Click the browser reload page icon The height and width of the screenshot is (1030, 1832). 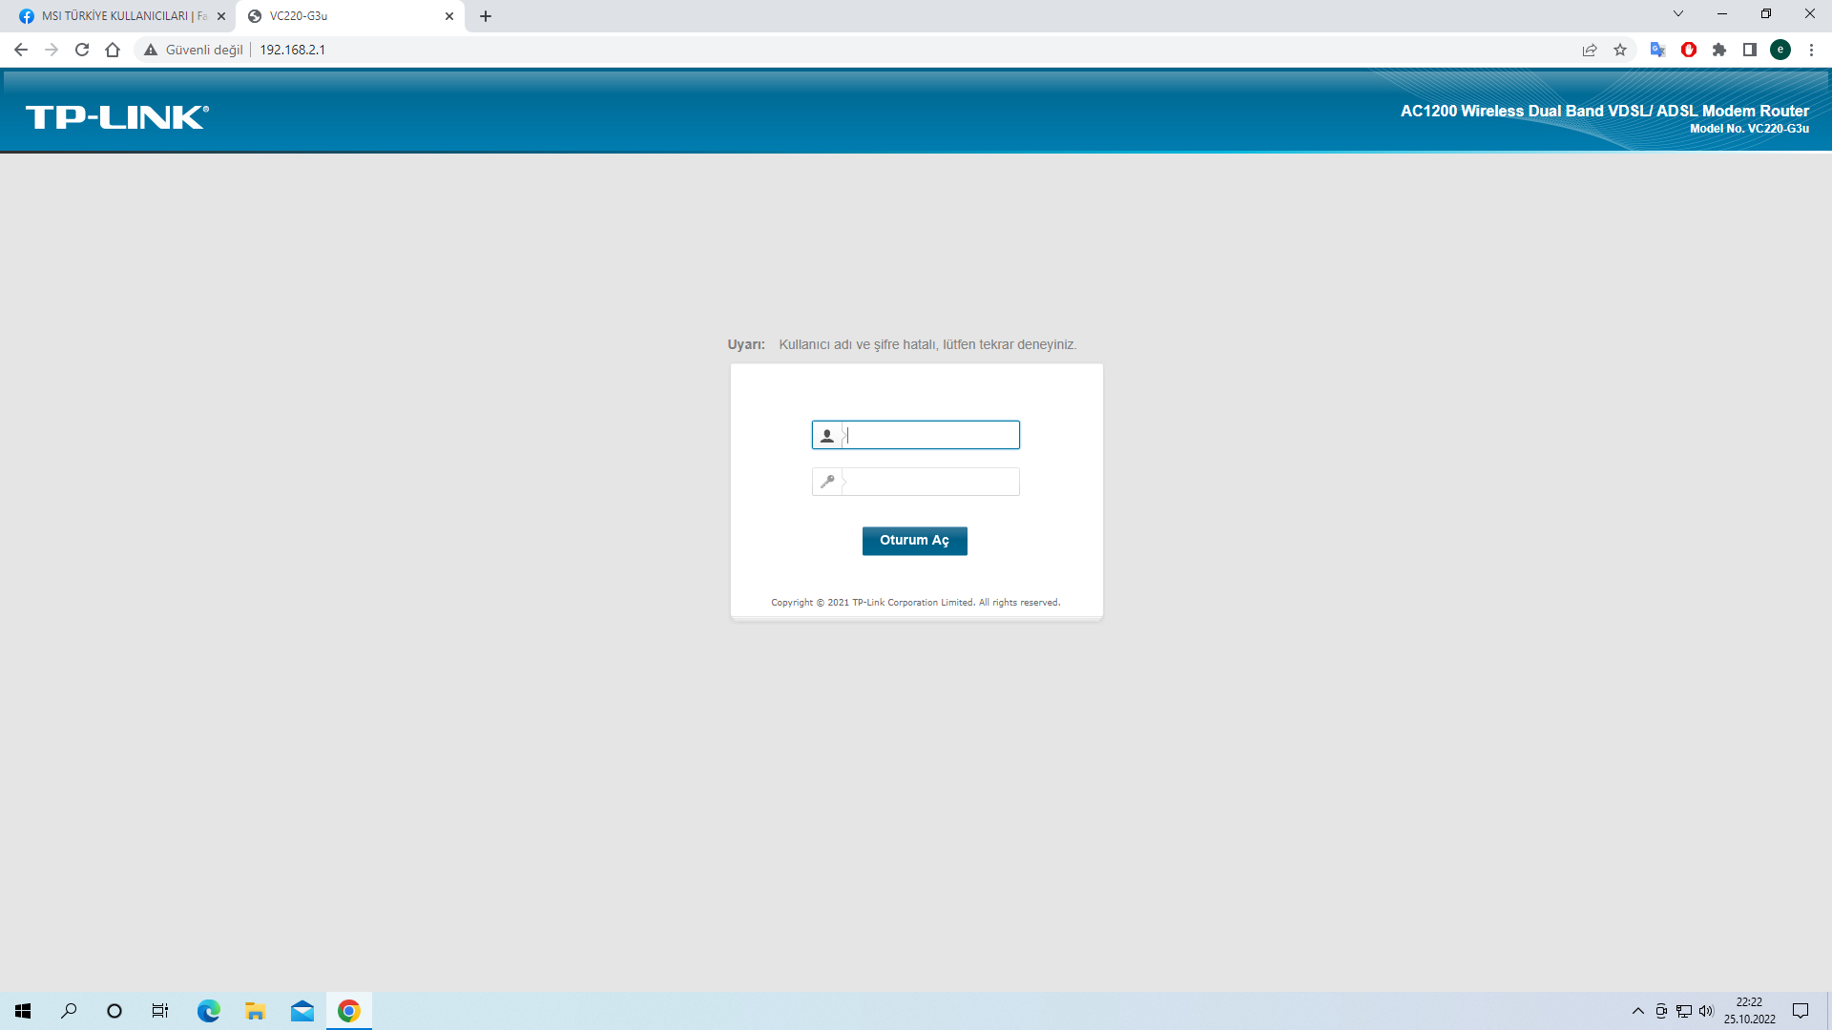click(x=82, y=50)
